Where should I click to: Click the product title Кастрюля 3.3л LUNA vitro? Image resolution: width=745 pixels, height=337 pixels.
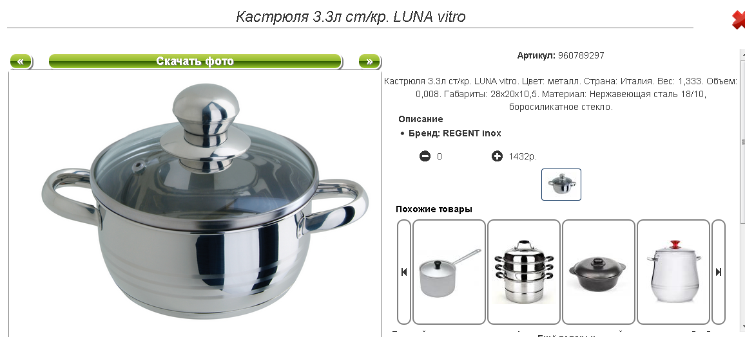(351, 17)
